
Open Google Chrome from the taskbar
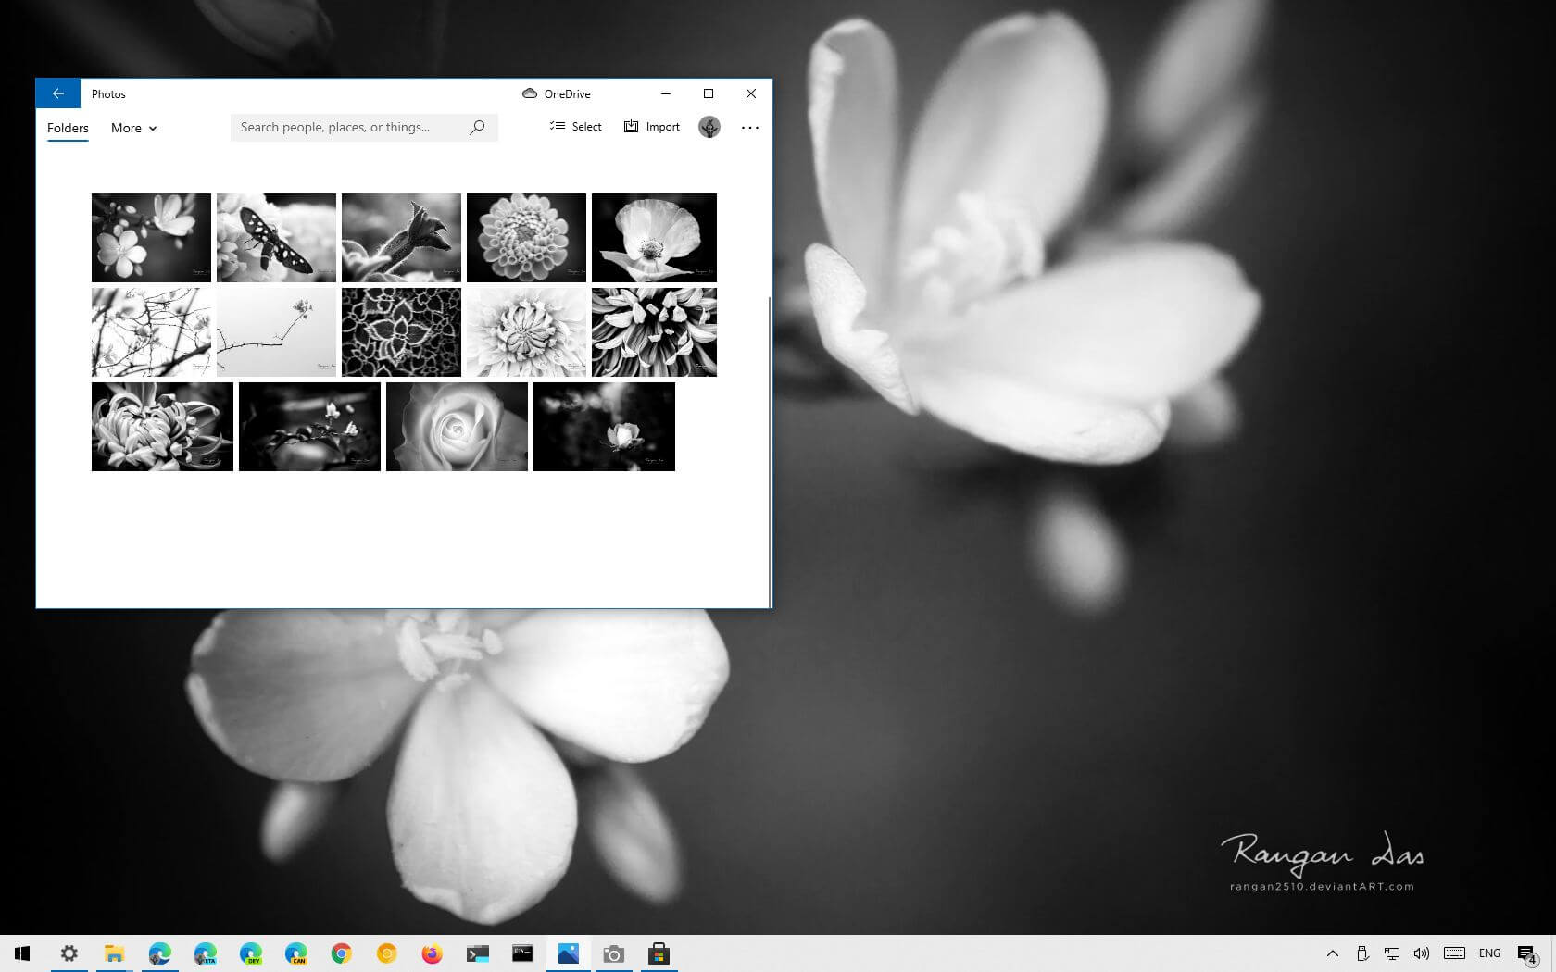click(x=341, y=953)
